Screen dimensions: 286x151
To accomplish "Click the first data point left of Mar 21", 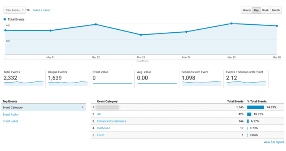I will click(x=5, y=30).
